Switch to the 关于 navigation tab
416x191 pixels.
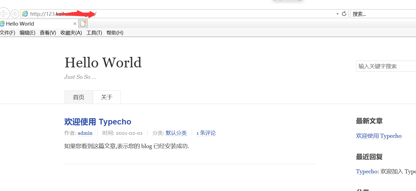tap(107, 97)
